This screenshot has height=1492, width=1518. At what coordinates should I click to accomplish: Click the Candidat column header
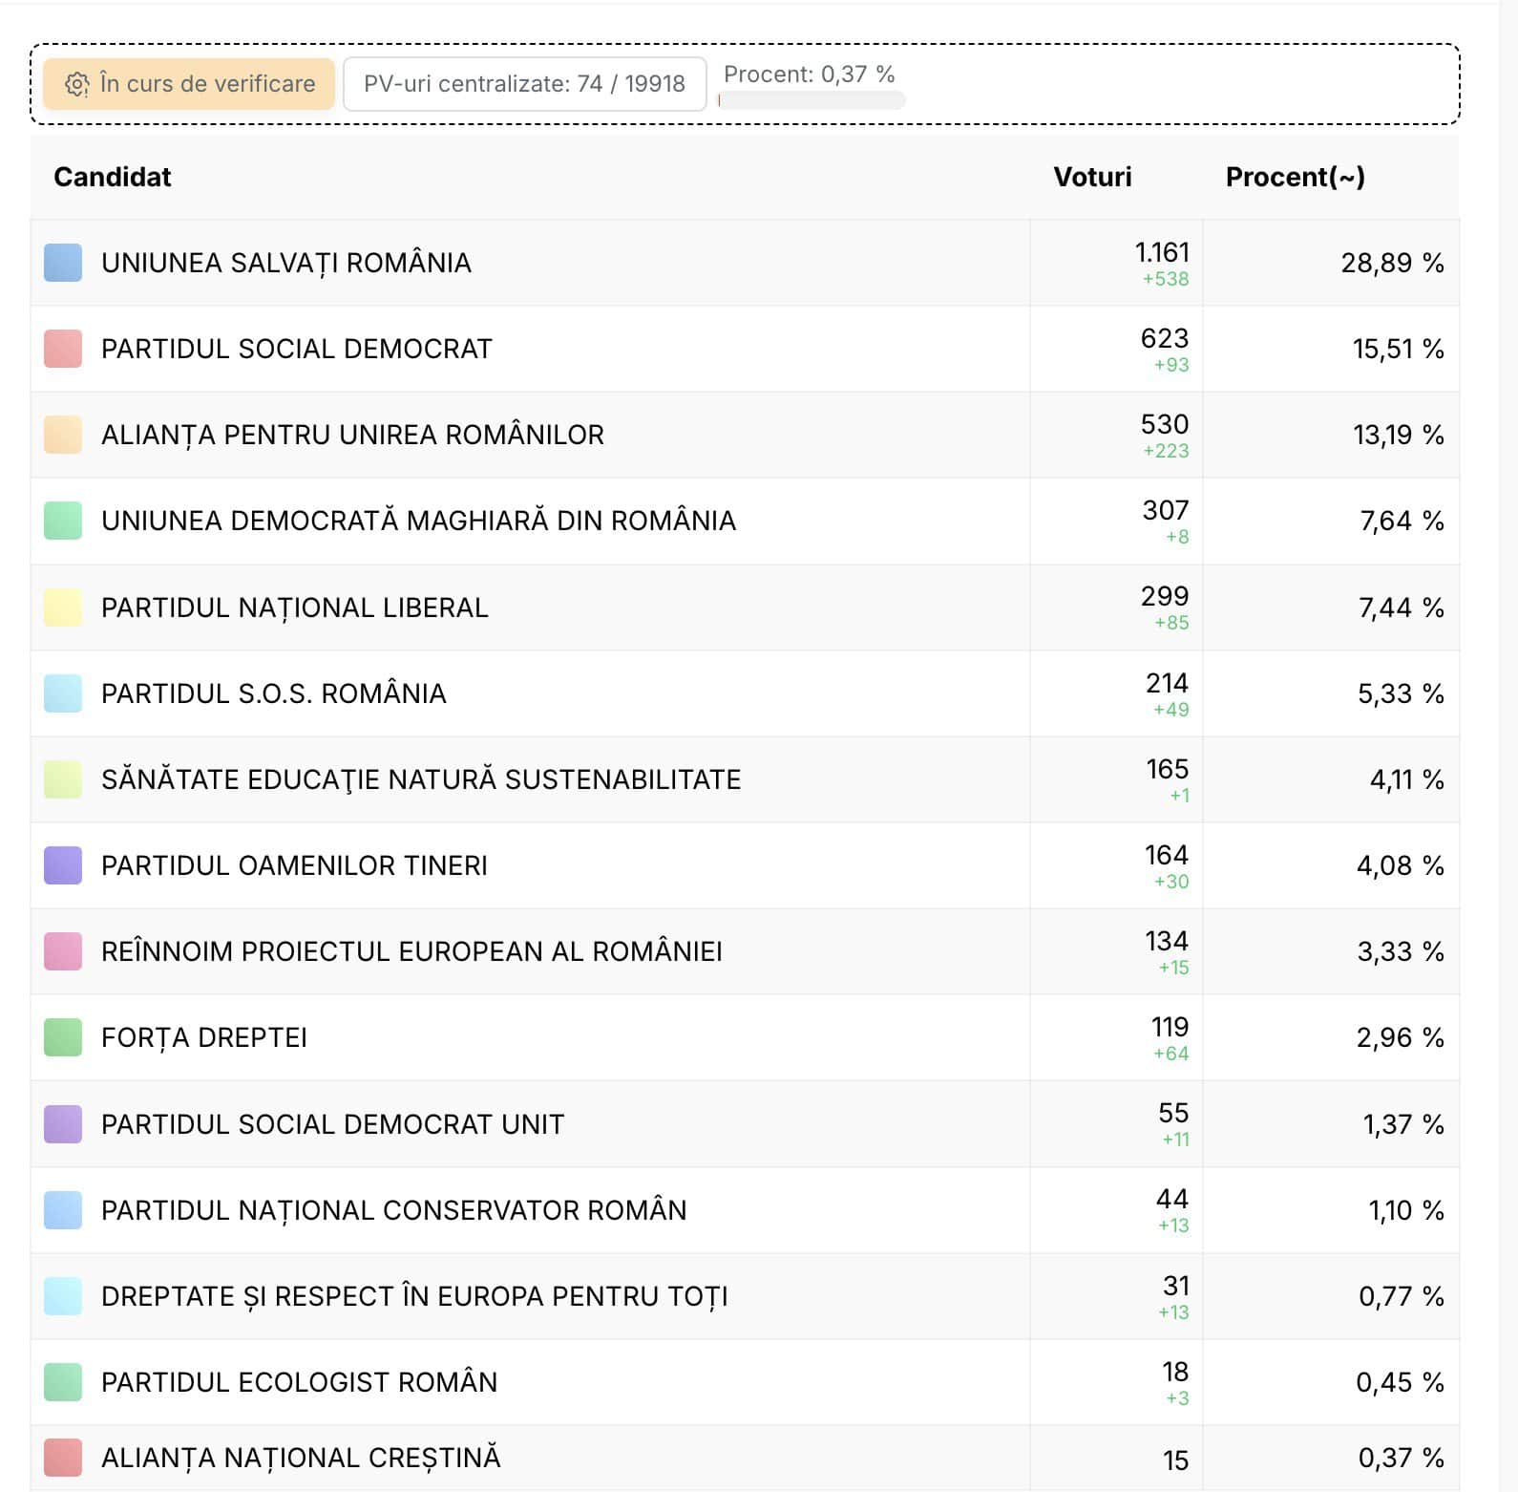tap(113, 177)
